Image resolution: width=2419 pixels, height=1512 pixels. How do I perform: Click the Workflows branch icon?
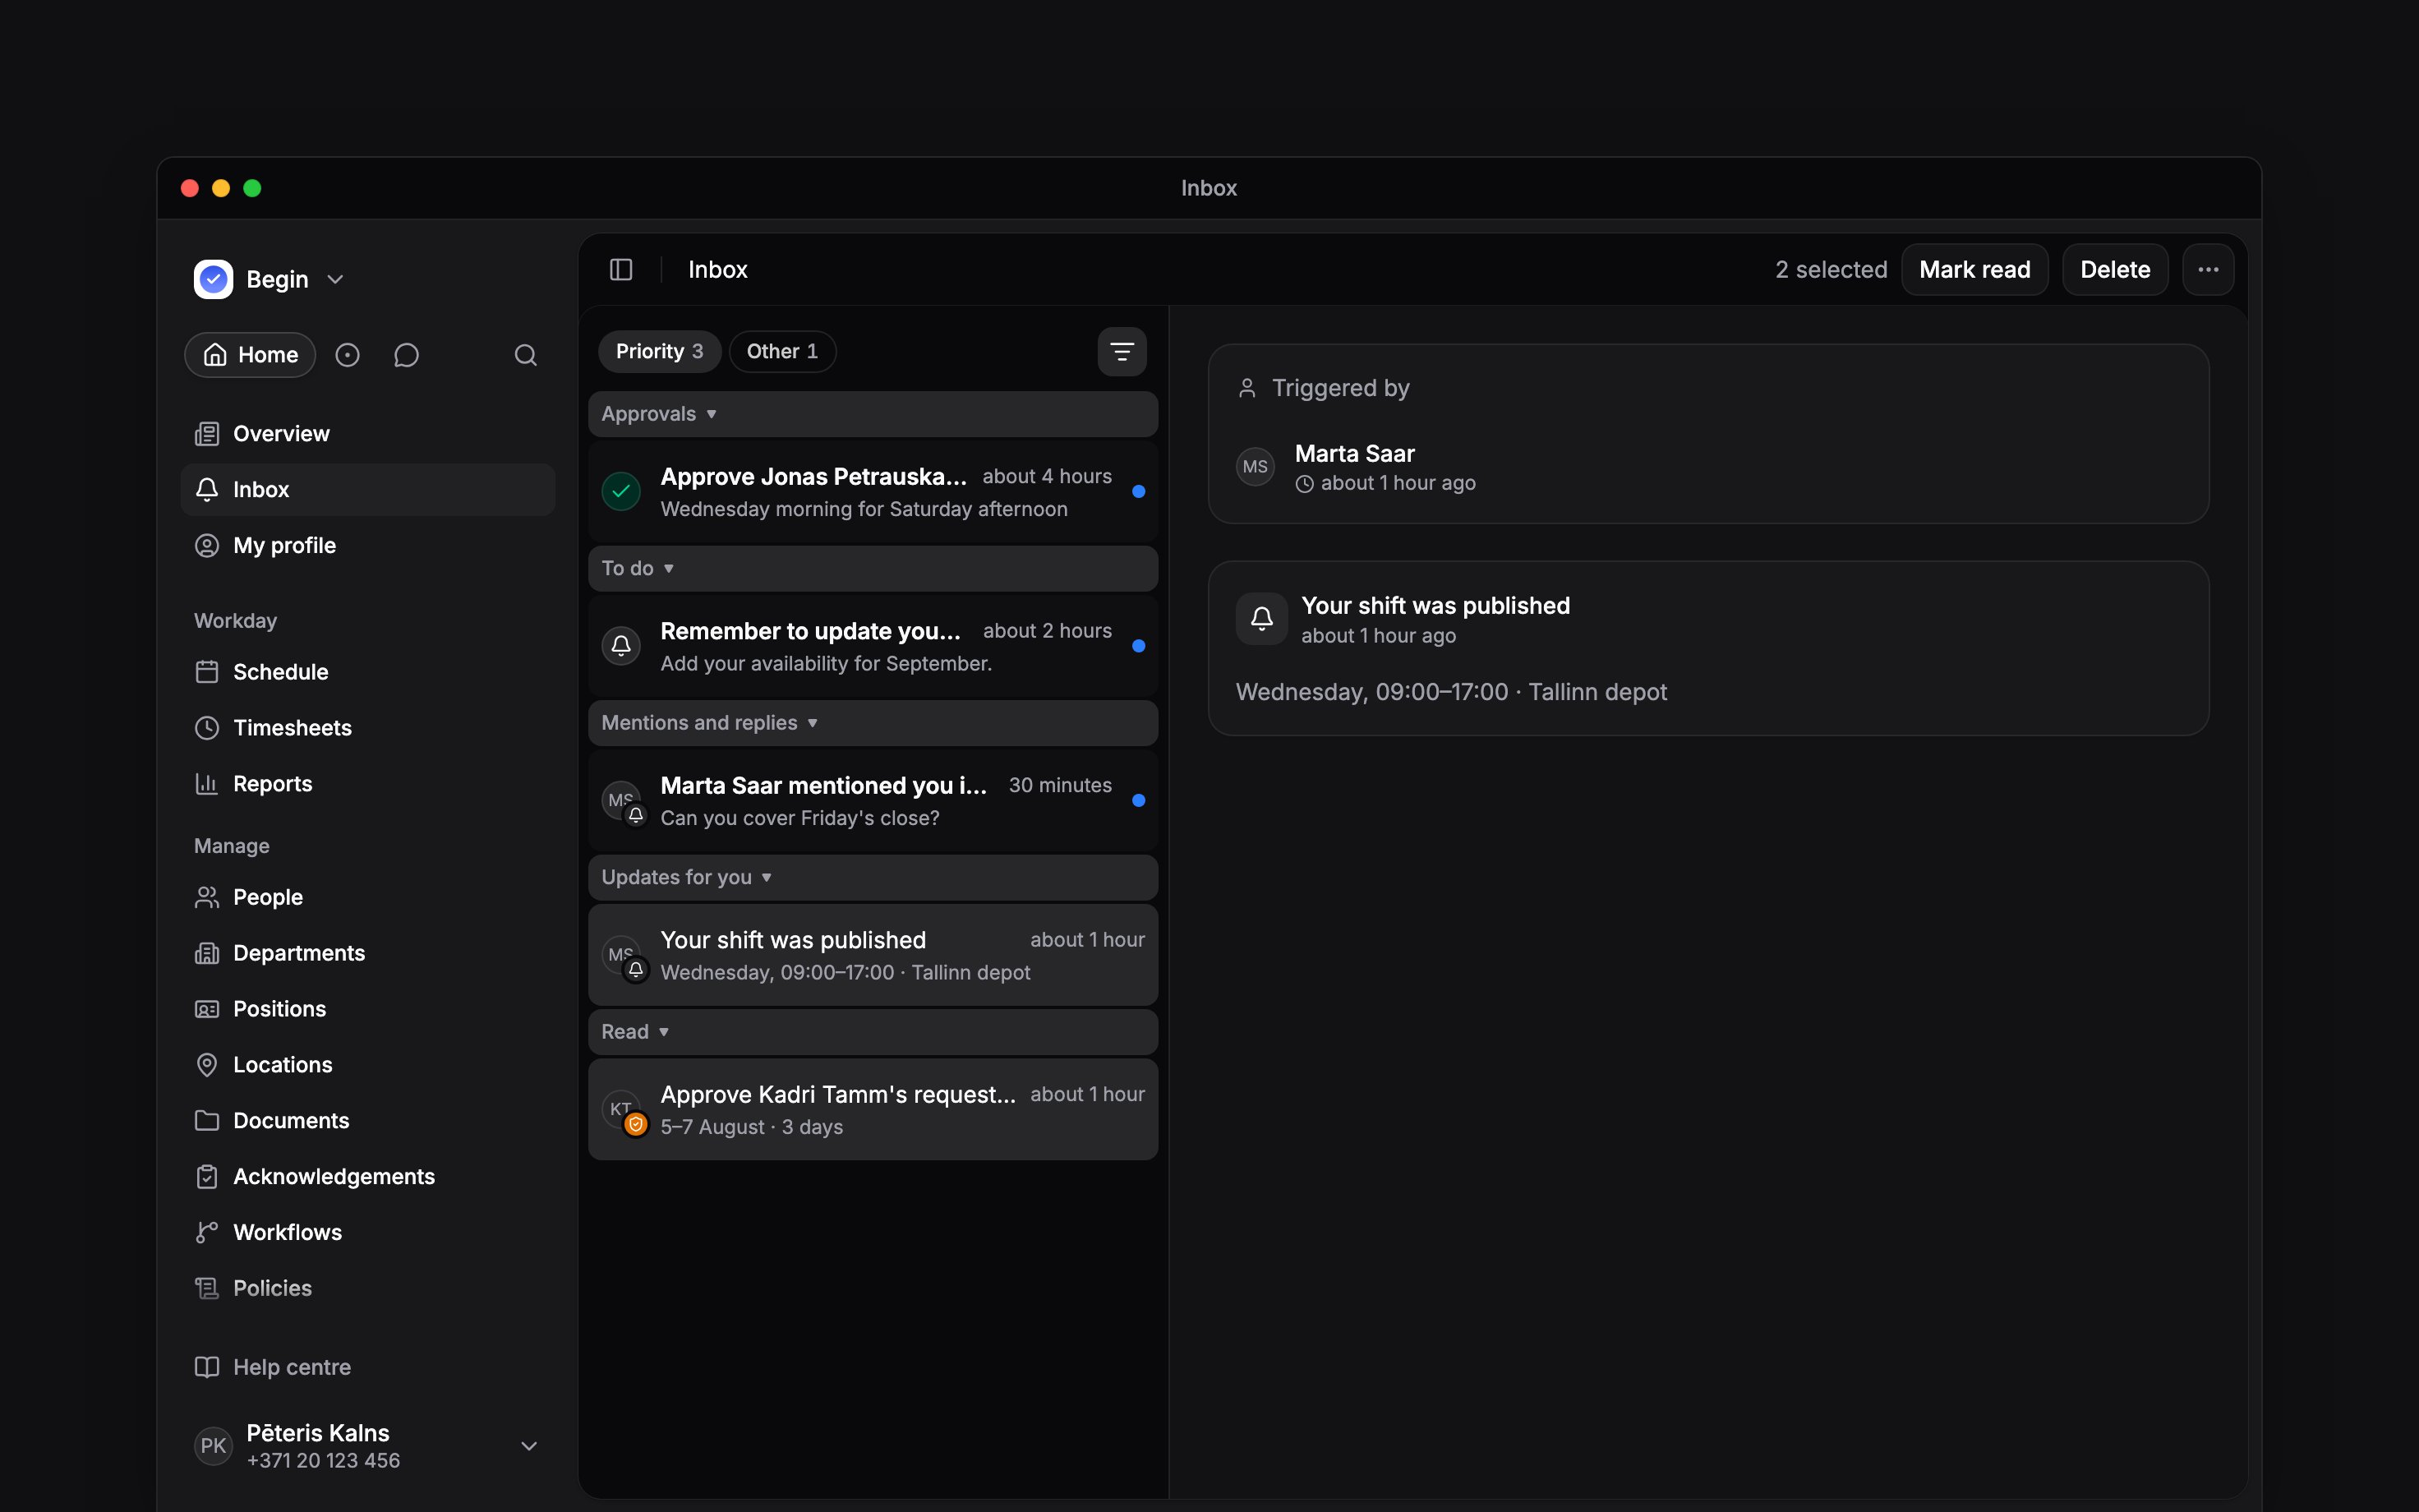tap(207, 1233)
